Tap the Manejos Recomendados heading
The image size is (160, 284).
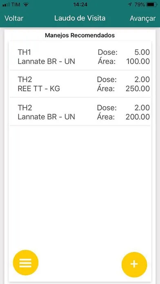(x=80, y=35)
